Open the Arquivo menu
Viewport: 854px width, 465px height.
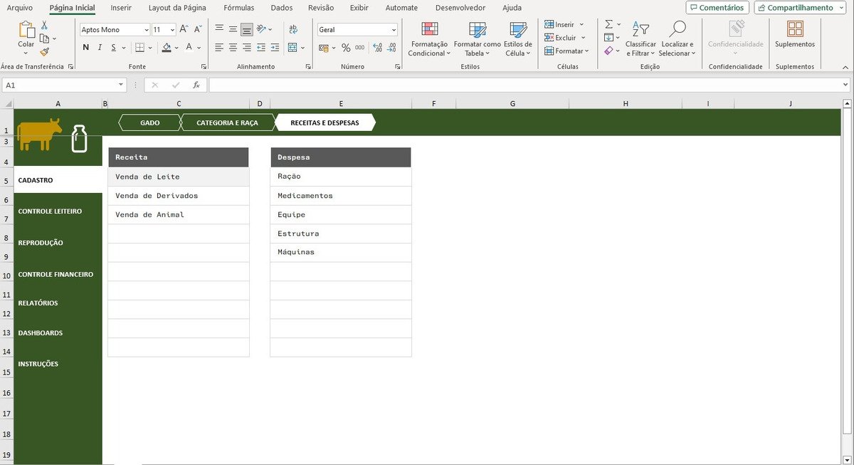coord(20,8)
